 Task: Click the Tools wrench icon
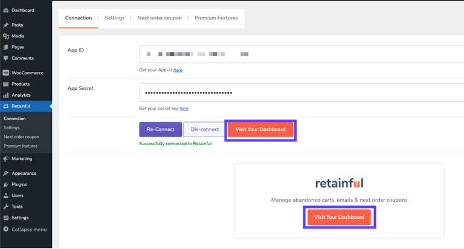(5, 207)
